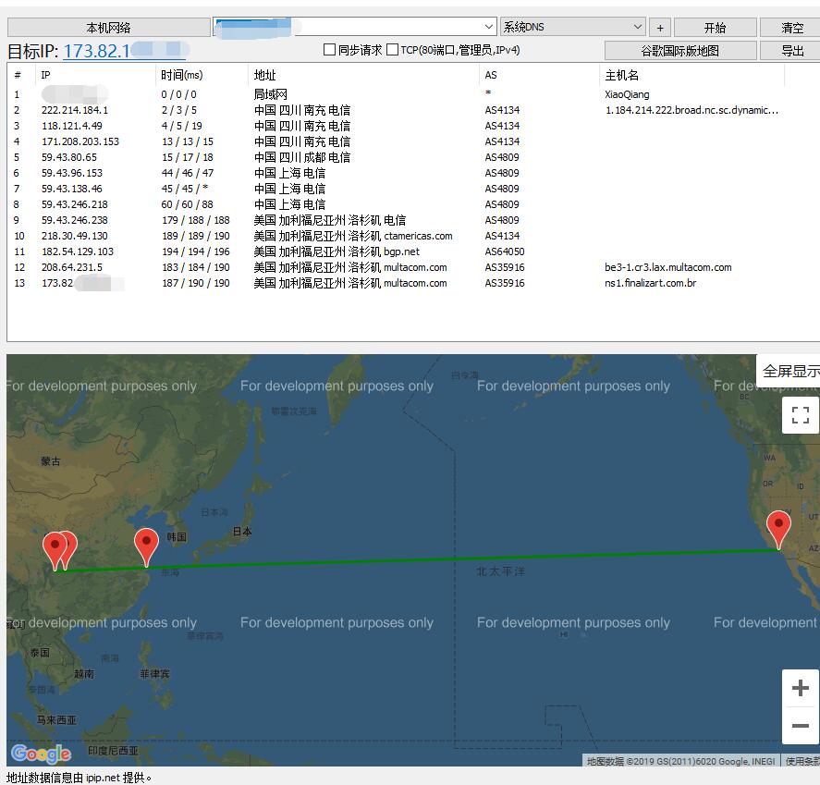820x785 pixels.
Task: Click the Sichuan map pin marker
Action: pos(58,549)
